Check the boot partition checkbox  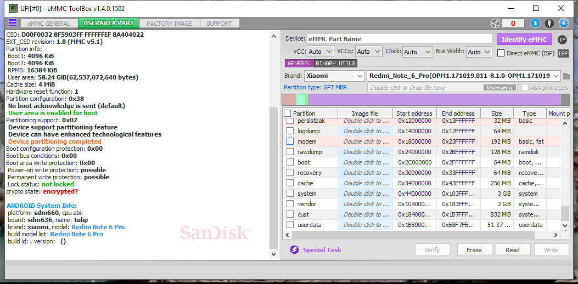[x=290, y=162]
